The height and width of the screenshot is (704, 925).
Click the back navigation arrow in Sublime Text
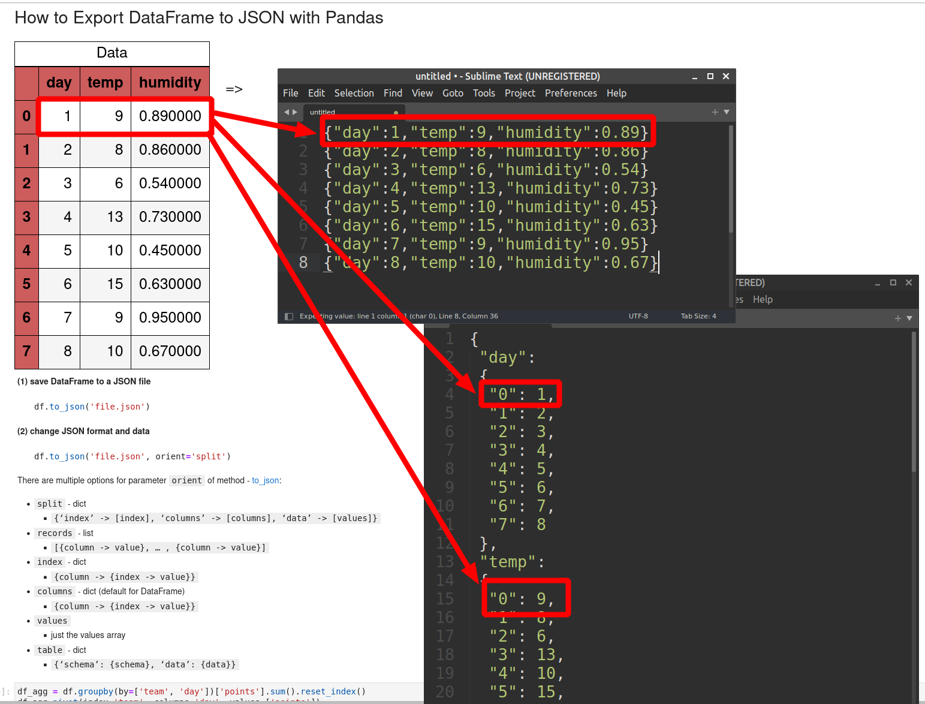point(287,112)
